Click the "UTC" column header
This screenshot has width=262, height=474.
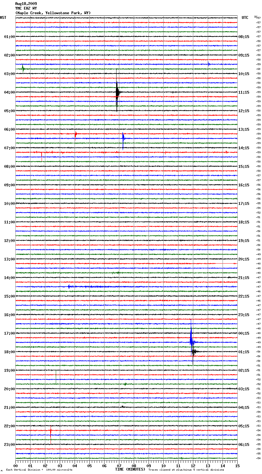pyautogui.click(x=245, y=18)
